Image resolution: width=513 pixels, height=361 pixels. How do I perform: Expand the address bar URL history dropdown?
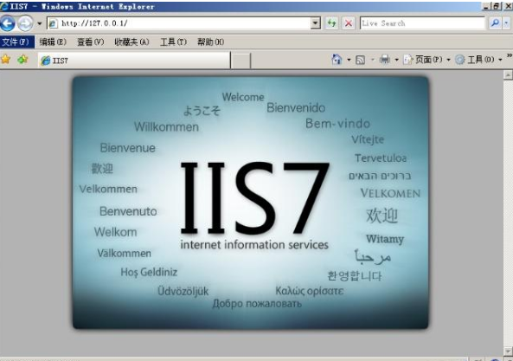pyautogui.click(x=316, y=23)
